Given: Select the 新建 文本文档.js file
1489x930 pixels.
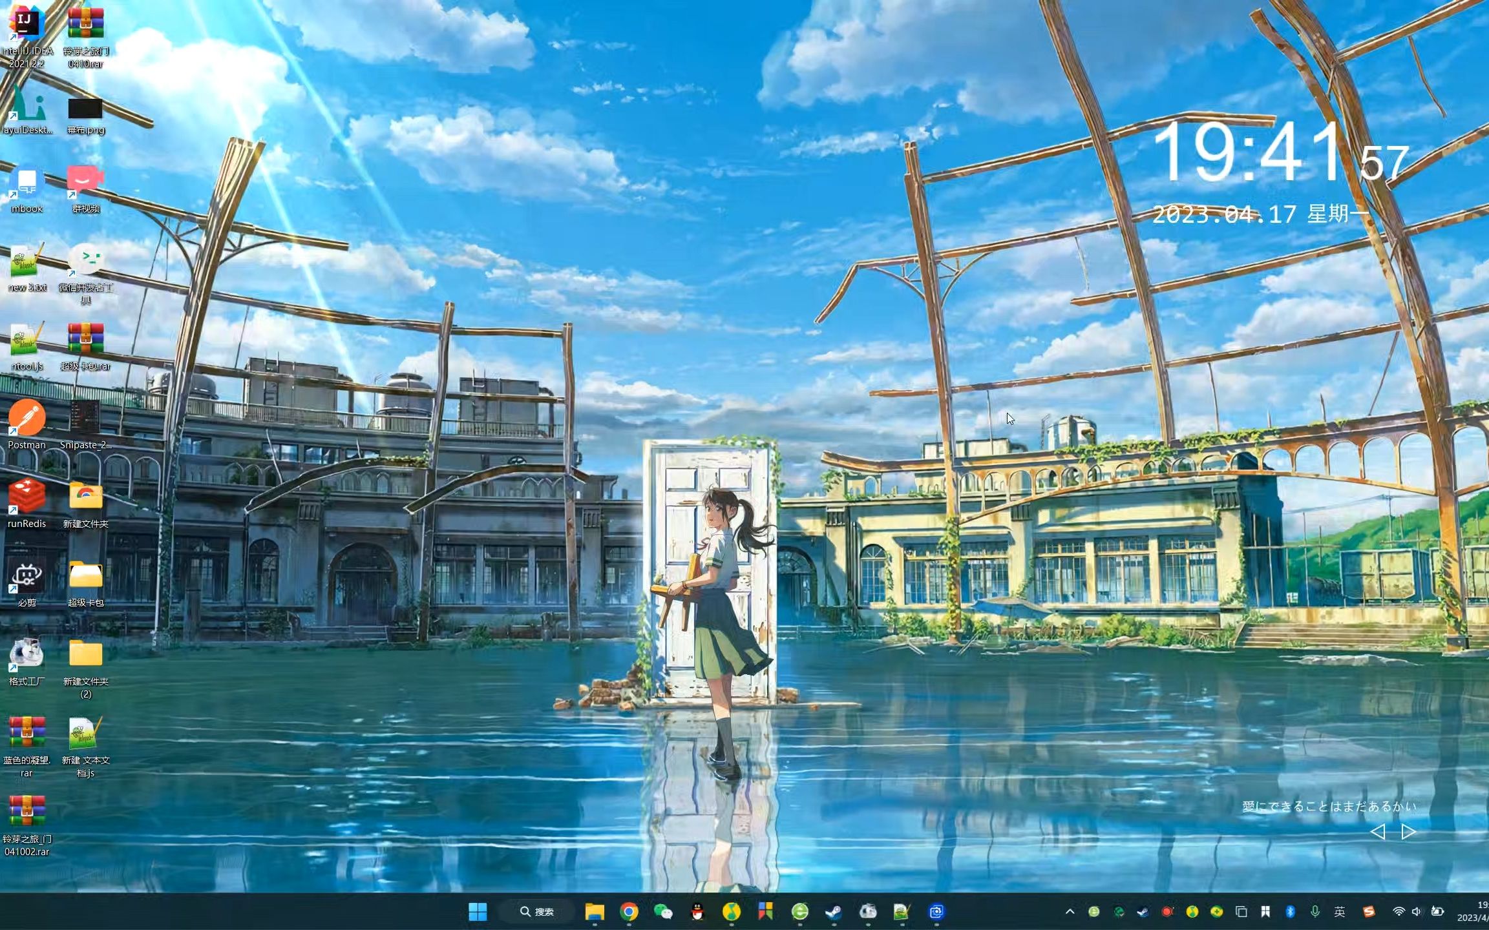Looking at the screenshot, I should 85,747.
